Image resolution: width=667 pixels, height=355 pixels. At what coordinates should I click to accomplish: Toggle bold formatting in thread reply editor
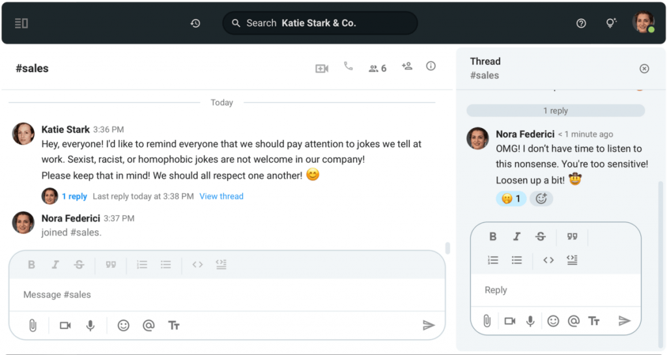[x=493, y=237]
